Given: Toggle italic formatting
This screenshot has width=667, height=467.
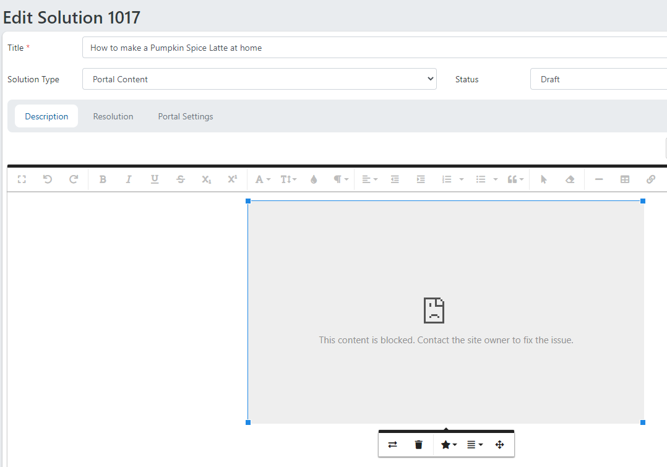Looking at the screenshot, I should (x=129, y=179).
